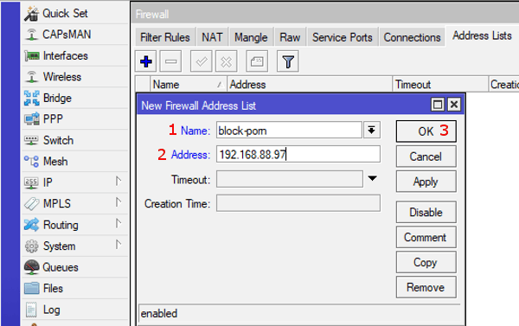Open the Name field dropdown arrow
The image size is (519, 326).
click(x=372, y=131)
